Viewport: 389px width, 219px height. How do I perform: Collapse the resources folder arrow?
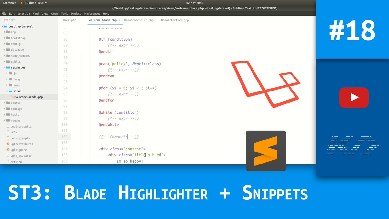5,67
